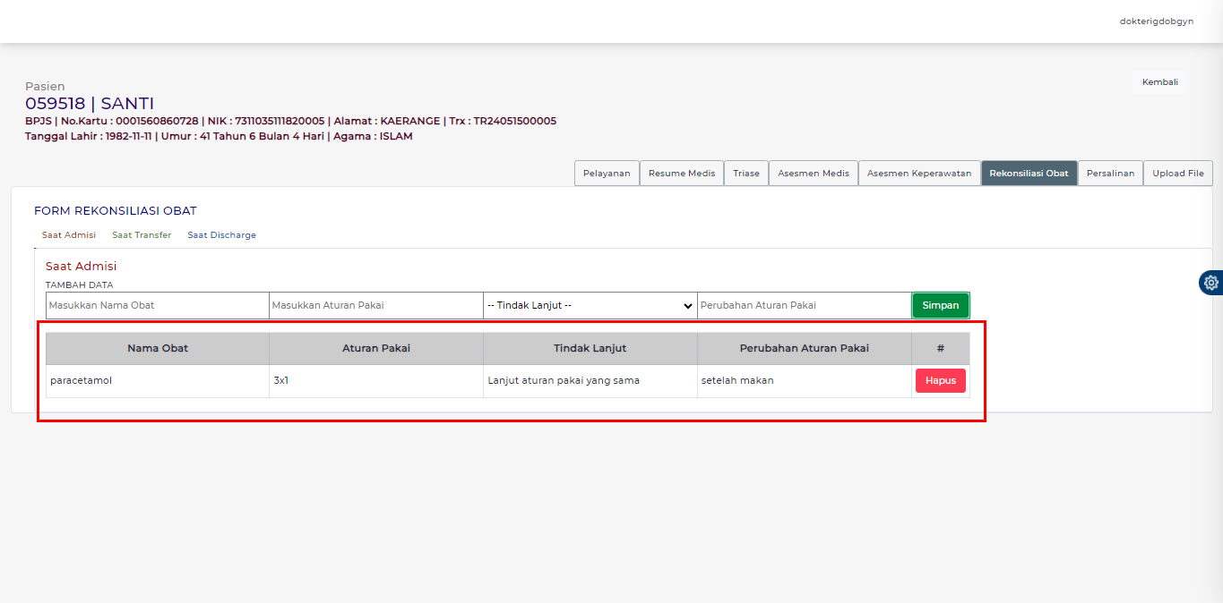
Task: Delete paracetamol row using Hapus
Action: [x=940, y=380]
